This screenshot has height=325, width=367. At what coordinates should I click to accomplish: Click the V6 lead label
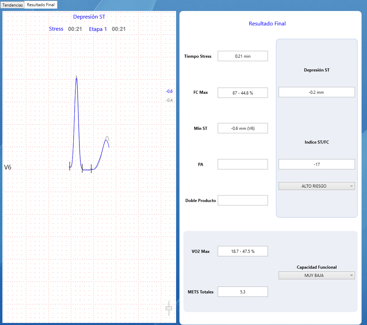point(8,167)
